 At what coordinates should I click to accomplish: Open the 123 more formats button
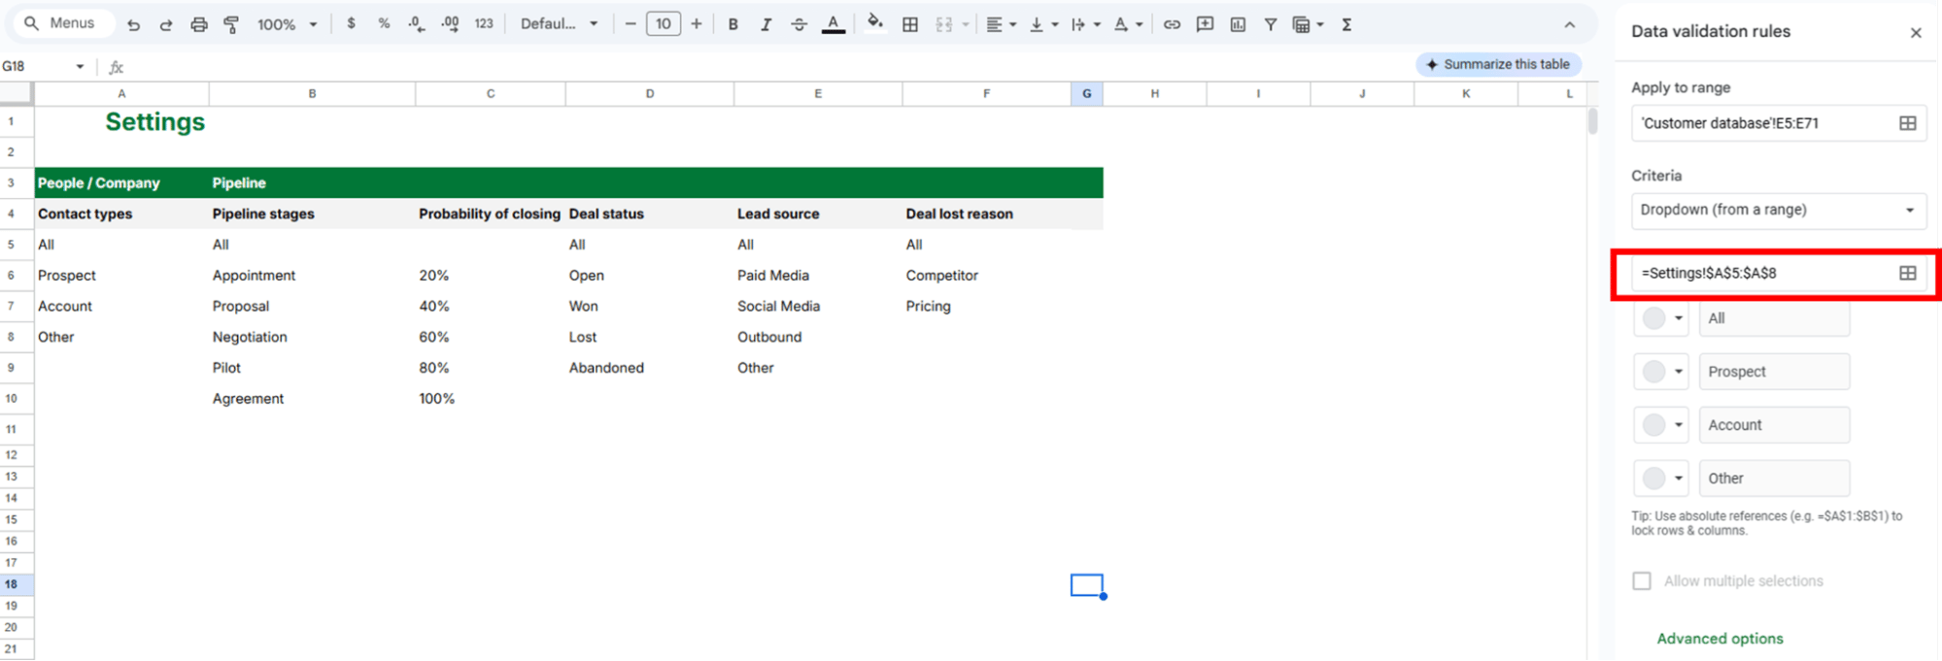coord(484,23)
